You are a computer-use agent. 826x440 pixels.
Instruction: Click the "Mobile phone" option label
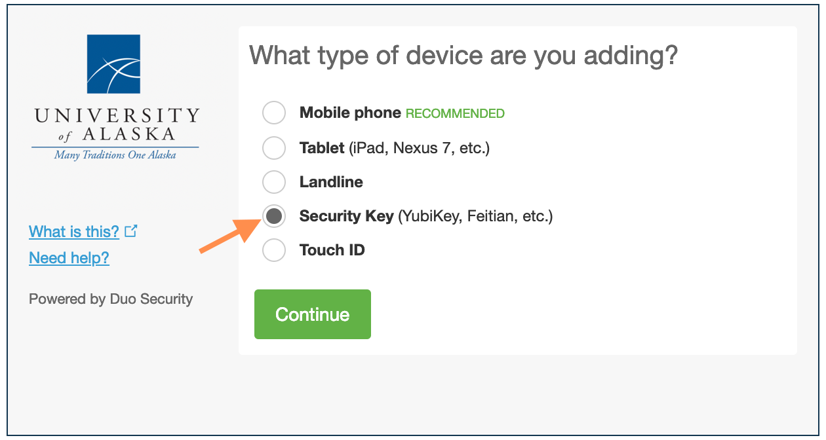click(x=350, y=113)
